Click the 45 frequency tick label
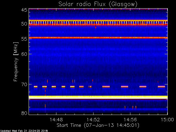 [x=24, y=10]
